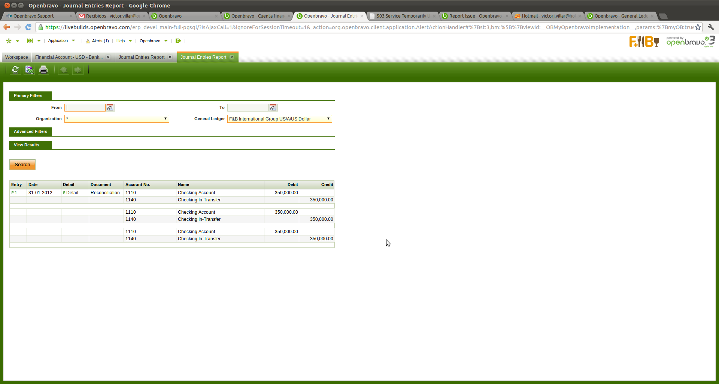Open the Organization dropdown

[x=117, y=119]
